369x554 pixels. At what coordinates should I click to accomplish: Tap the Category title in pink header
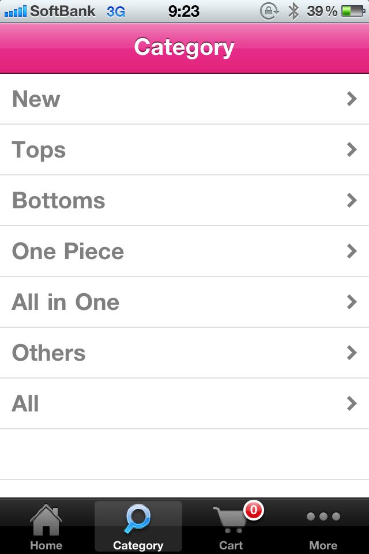(x=184, y=47)
